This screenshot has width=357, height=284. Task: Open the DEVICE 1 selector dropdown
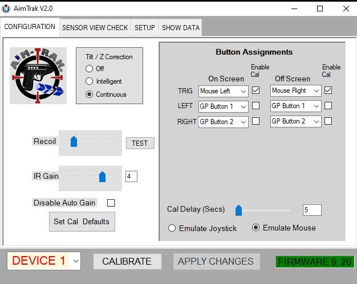[x=44, y=261]
